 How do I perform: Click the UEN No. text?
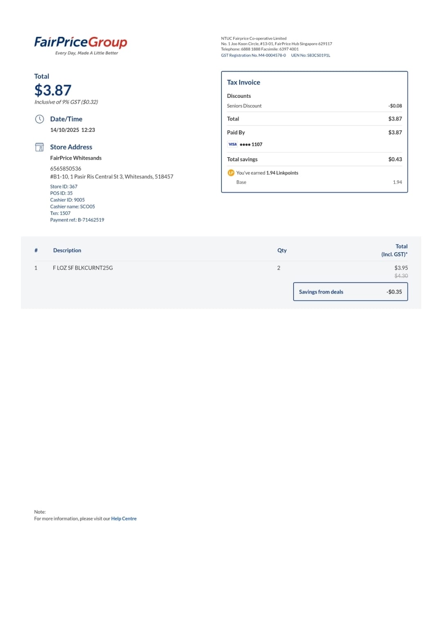(x=310, y=55)
